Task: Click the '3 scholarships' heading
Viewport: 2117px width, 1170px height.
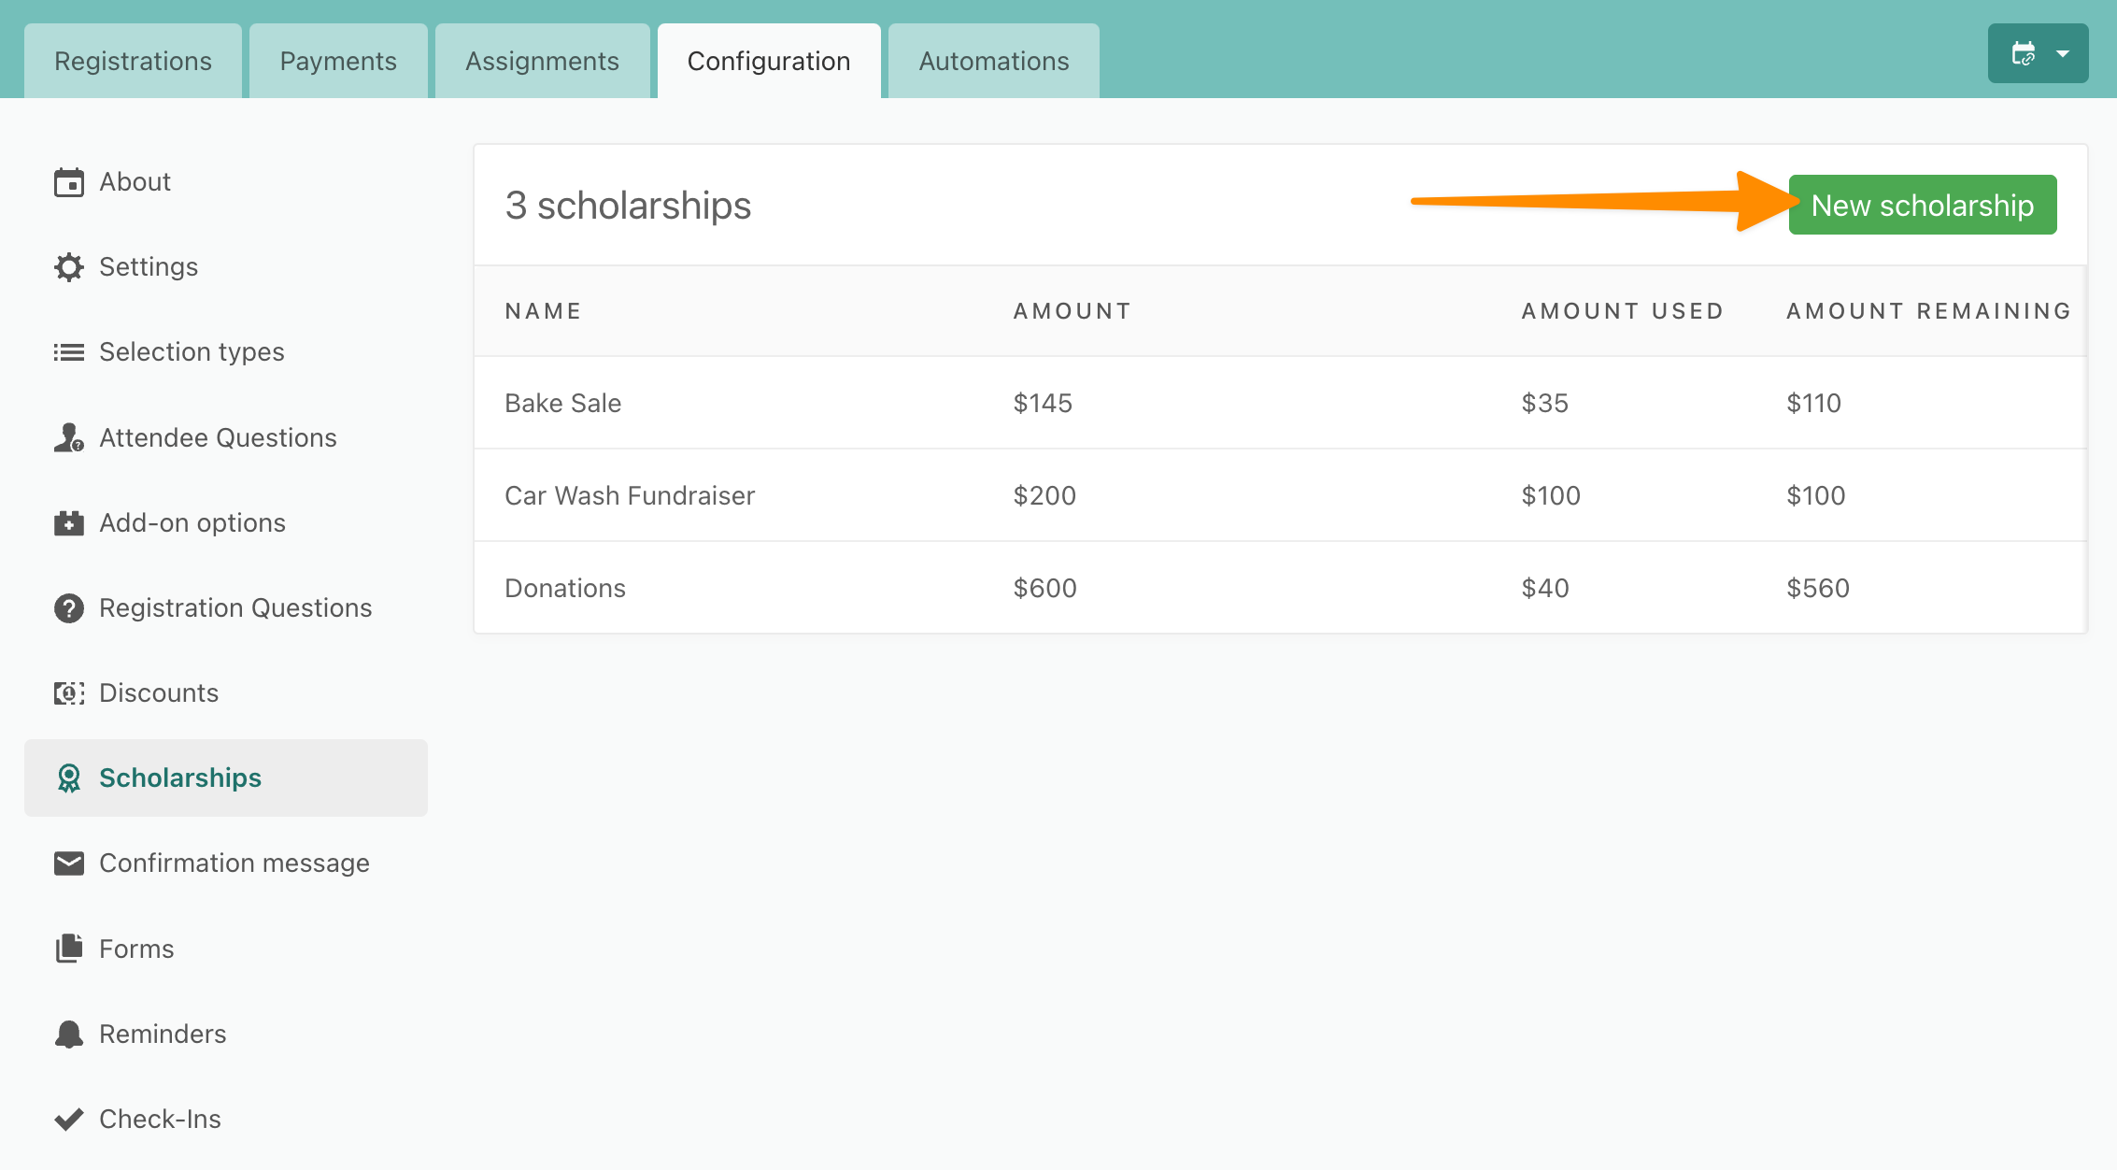Action: pyautogui.click(x=628, y=206)
